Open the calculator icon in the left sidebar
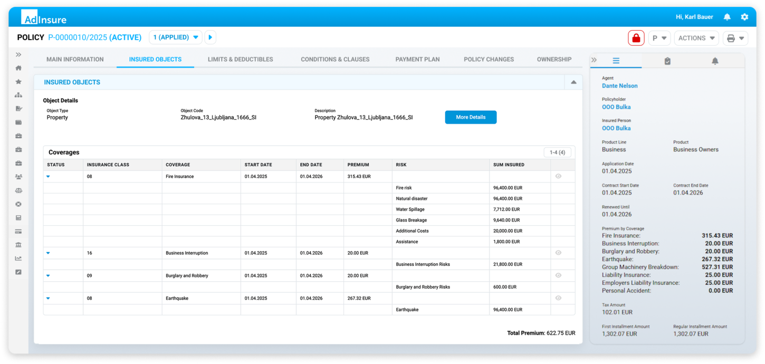 pos(18,217)
